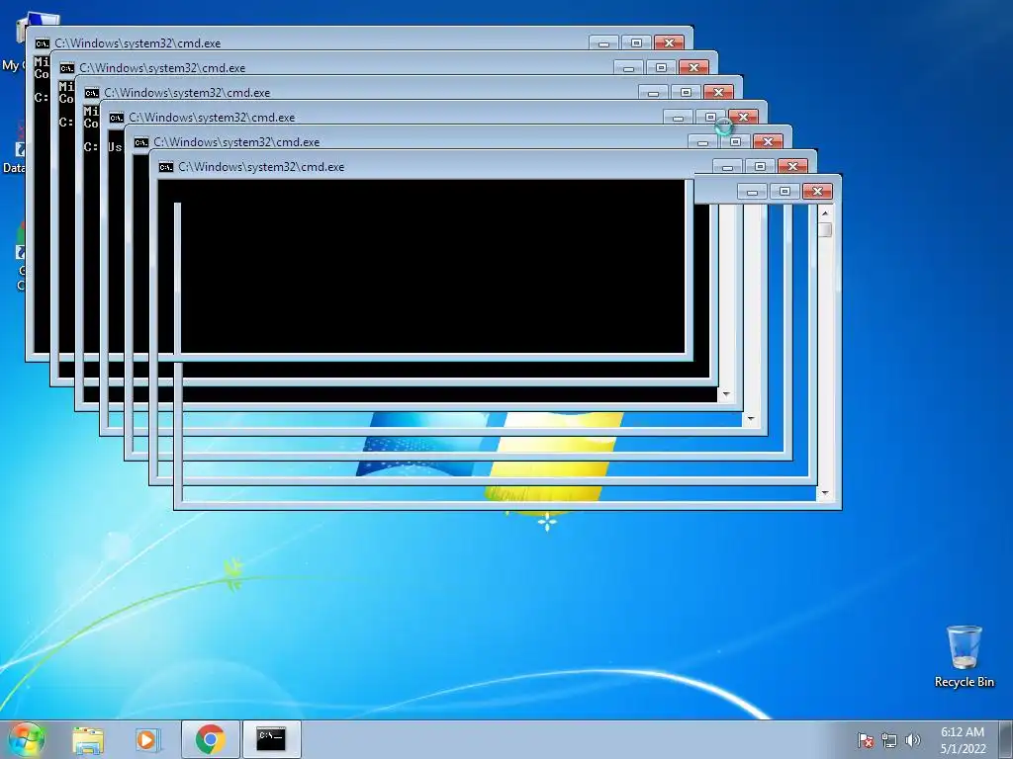Viewport: 1013px width, 759px height.
Task: Close the frontmost untitled cmd window
Action: [x=817, y=192]
